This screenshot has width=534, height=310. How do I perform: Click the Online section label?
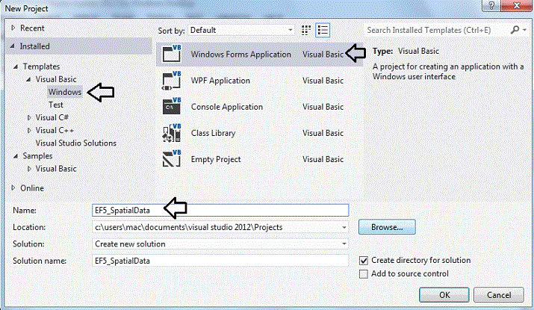point(32,188)
